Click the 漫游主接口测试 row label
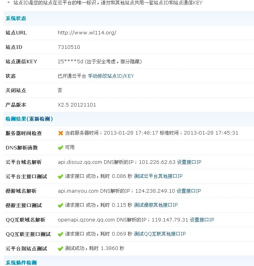Image resolution: width=254 pixels, height=266 pixels. coord(24,206)
